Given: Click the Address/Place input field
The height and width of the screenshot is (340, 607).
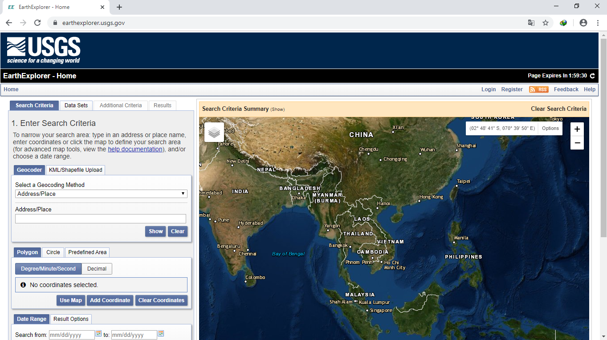Looking at the screenshot, I should click(101, 219).
